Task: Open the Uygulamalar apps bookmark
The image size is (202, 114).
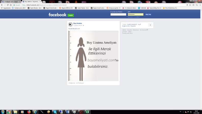Action: point(6,8)
